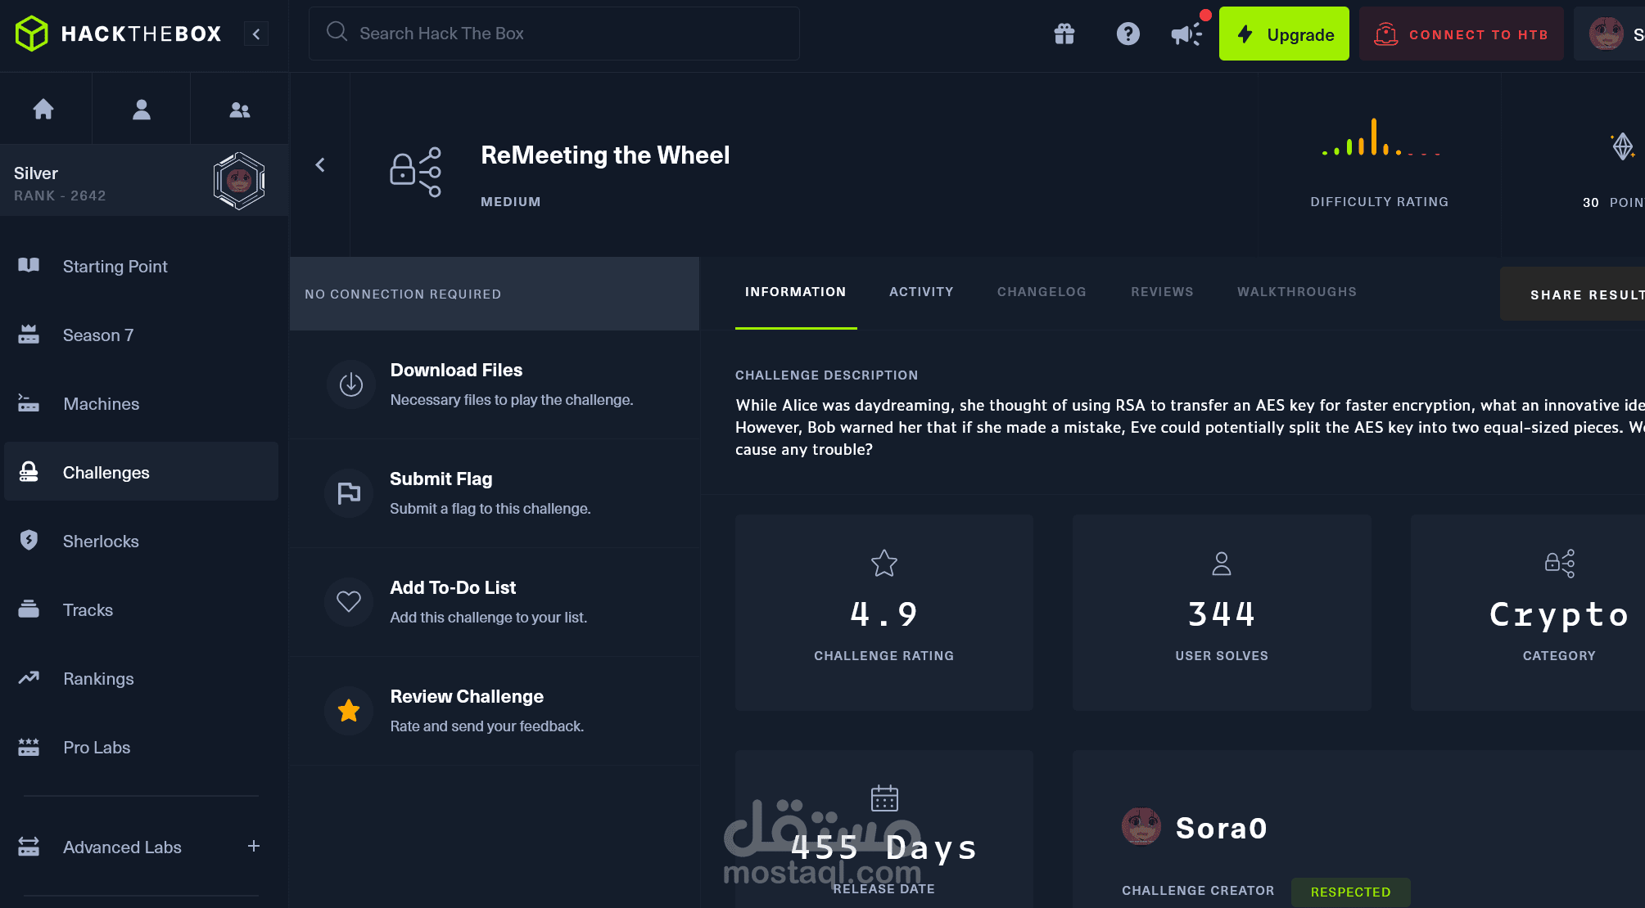
Task: Click the creator Sora0 avatar
Action: click(1141, 826)
